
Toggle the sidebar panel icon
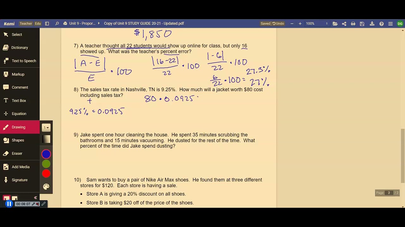(x=47, y=24)
